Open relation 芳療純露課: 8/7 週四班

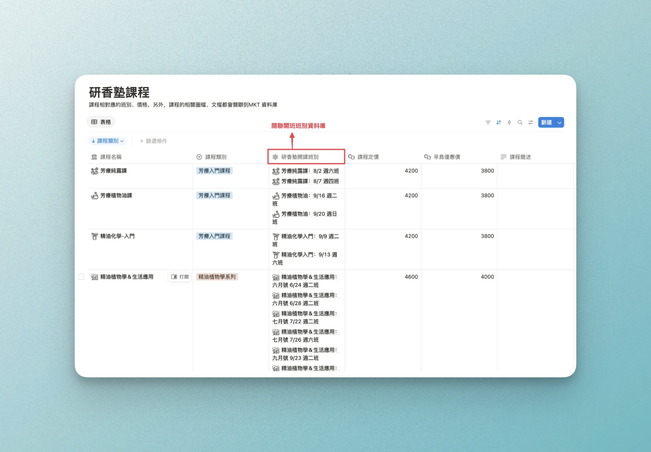point(306,181)
